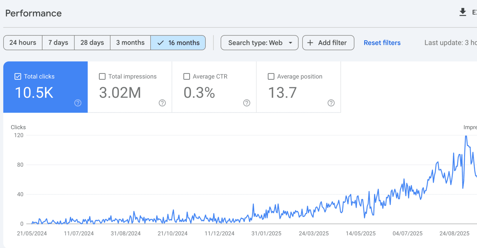Open help icon on Average position card

click(331, 103)
